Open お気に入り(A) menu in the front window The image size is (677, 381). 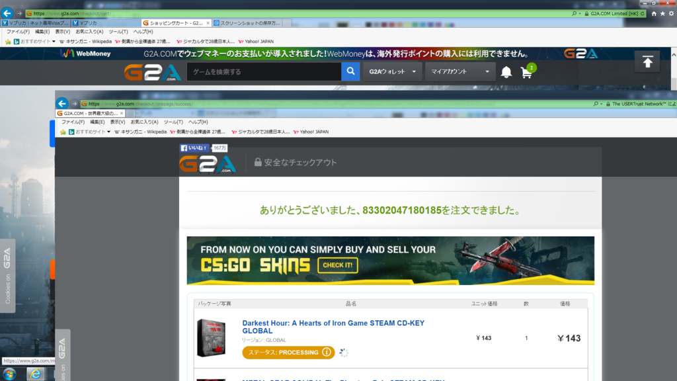coord(144,122)
